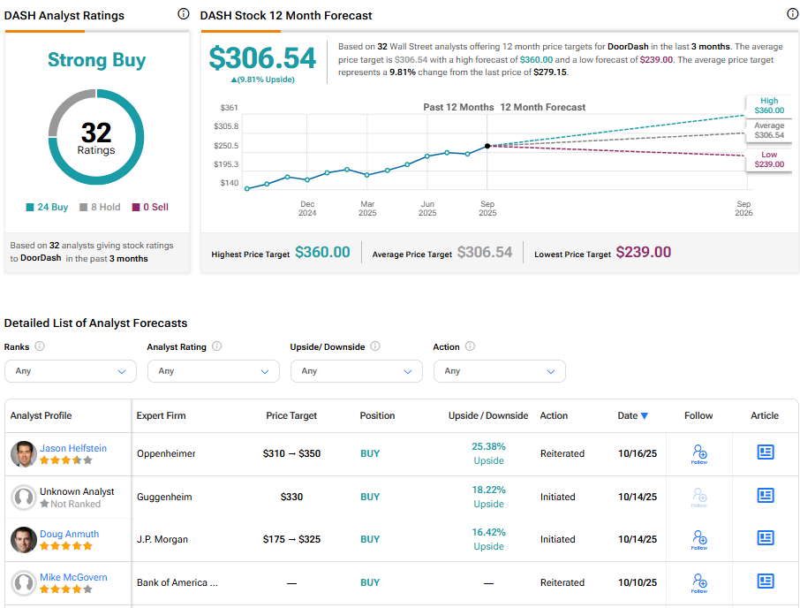This screenshot has width=800, height=608.
Task: Open Doug Anmuth's profile link
Action: [x=69, y=534]
